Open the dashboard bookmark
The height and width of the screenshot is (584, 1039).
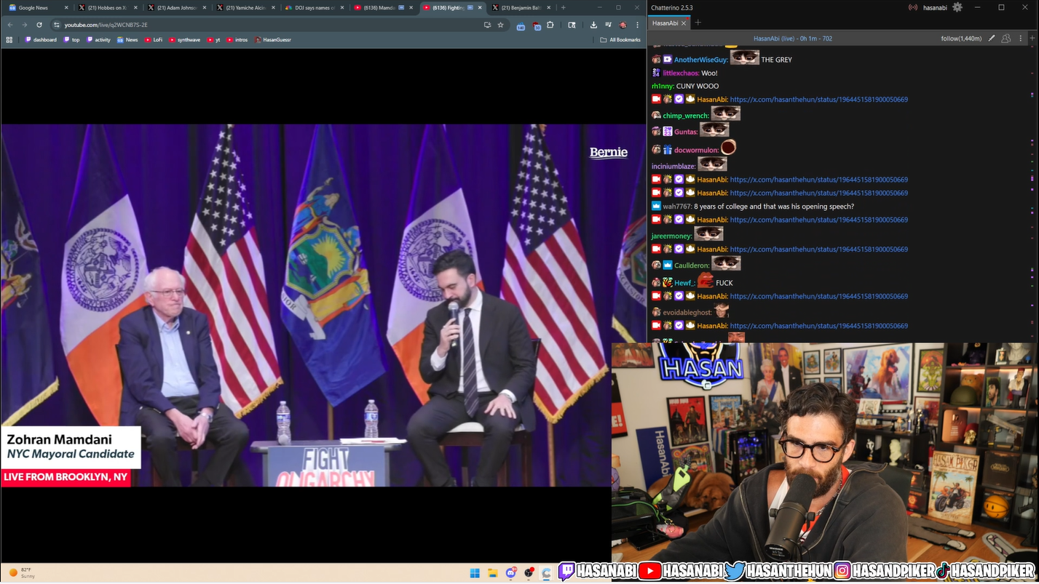tap(41, 40)
